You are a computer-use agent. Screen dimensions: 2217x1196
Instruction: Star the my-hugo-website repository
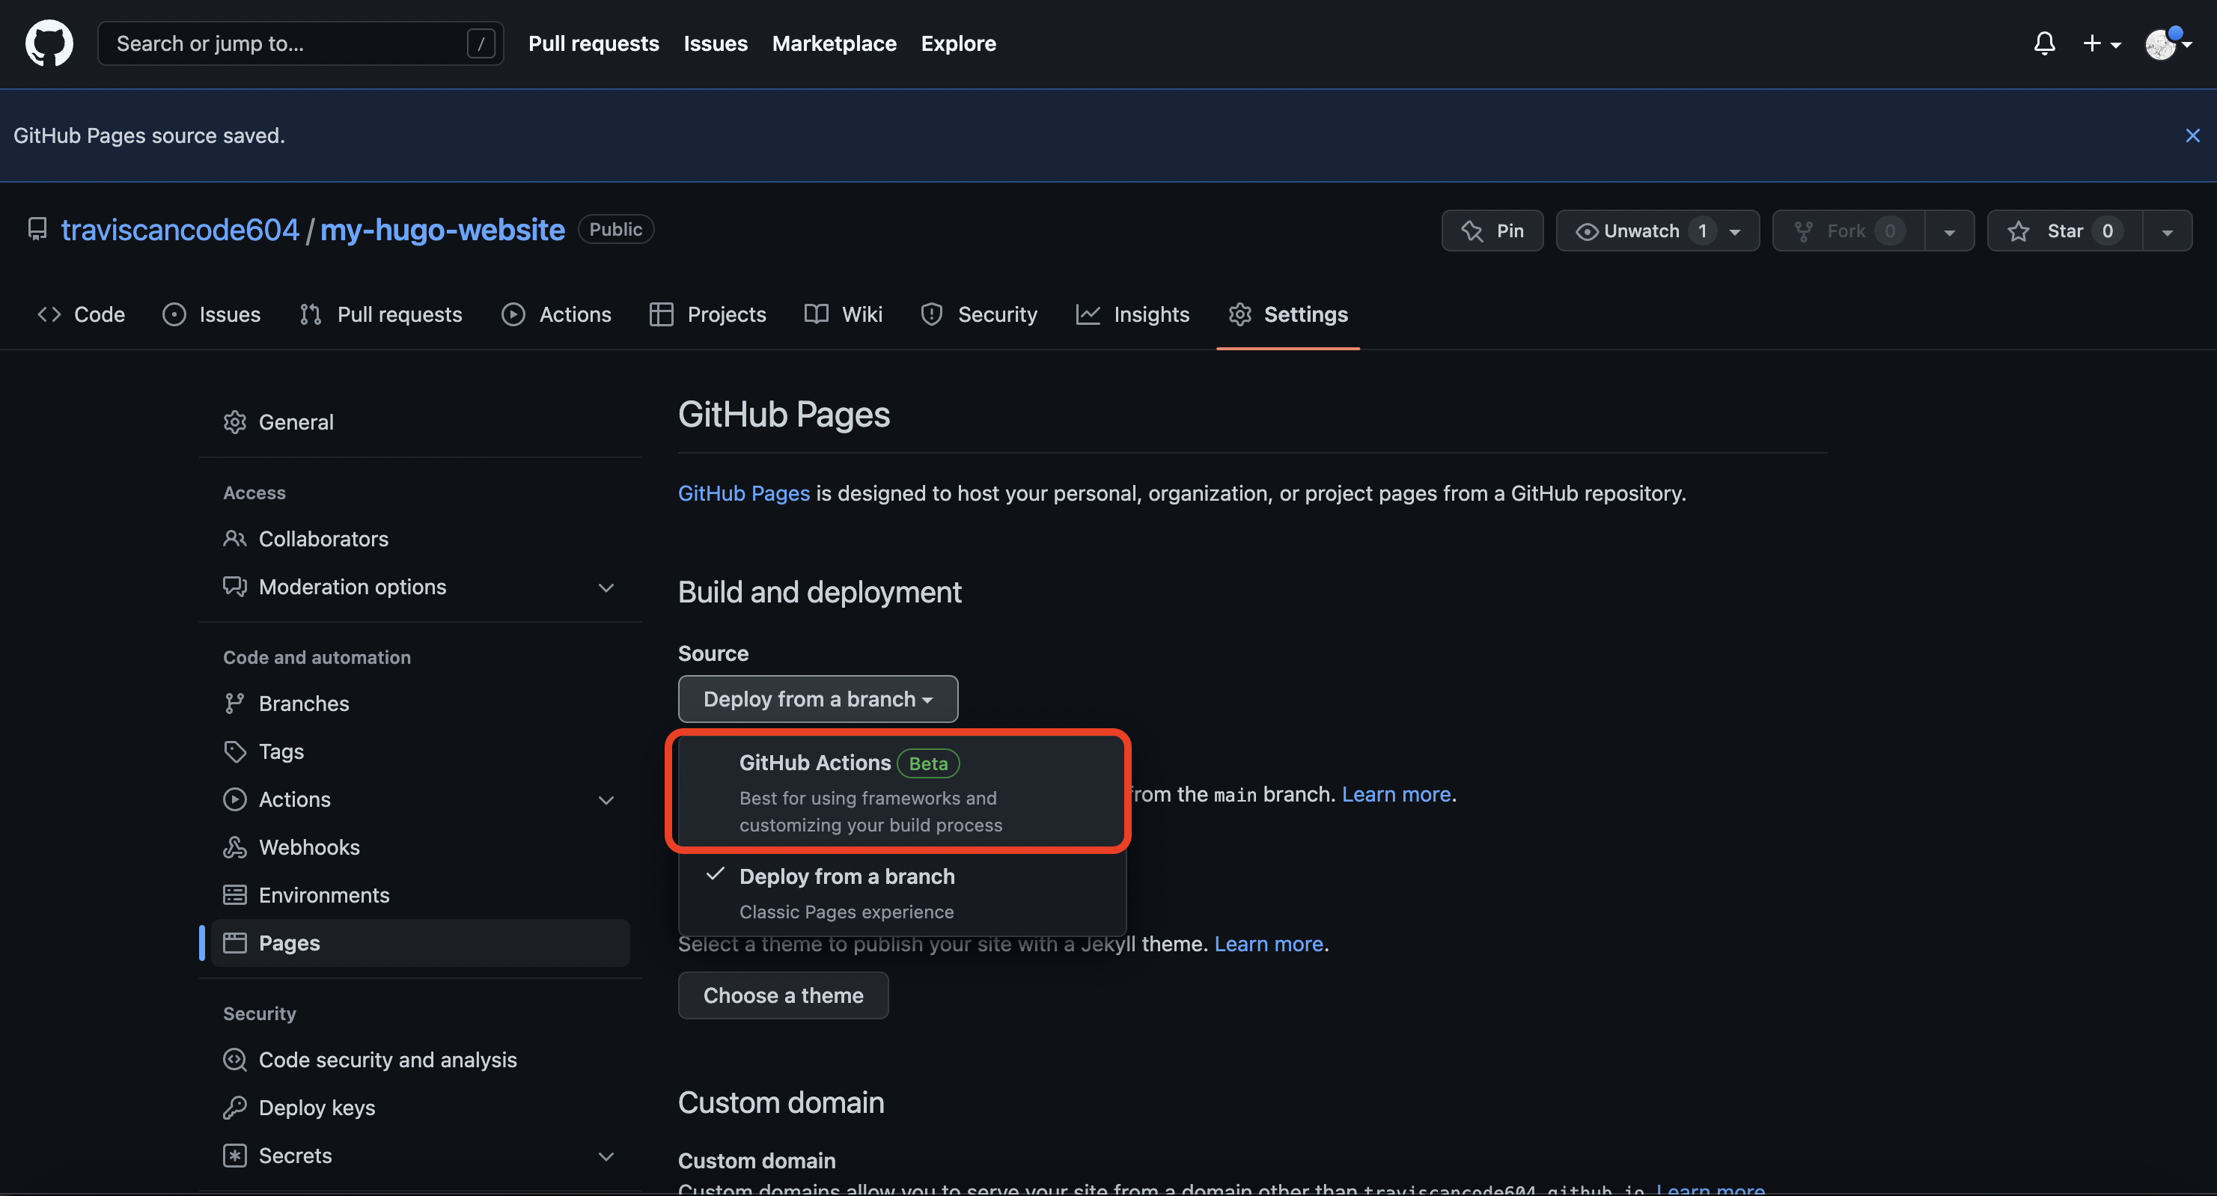point(2064,231)
